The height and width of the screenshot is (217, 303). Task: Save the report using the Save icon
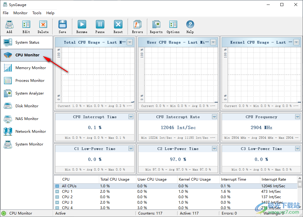point(62,25)
